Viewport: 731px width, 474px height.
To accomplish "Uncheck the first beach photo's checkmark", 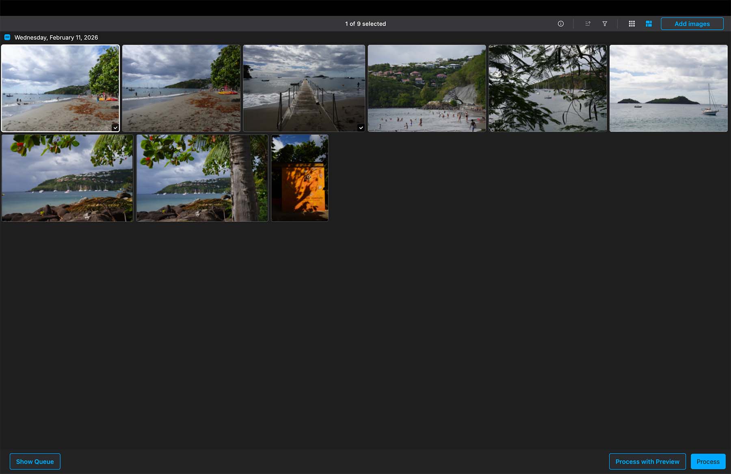I will tap(115, 128).
